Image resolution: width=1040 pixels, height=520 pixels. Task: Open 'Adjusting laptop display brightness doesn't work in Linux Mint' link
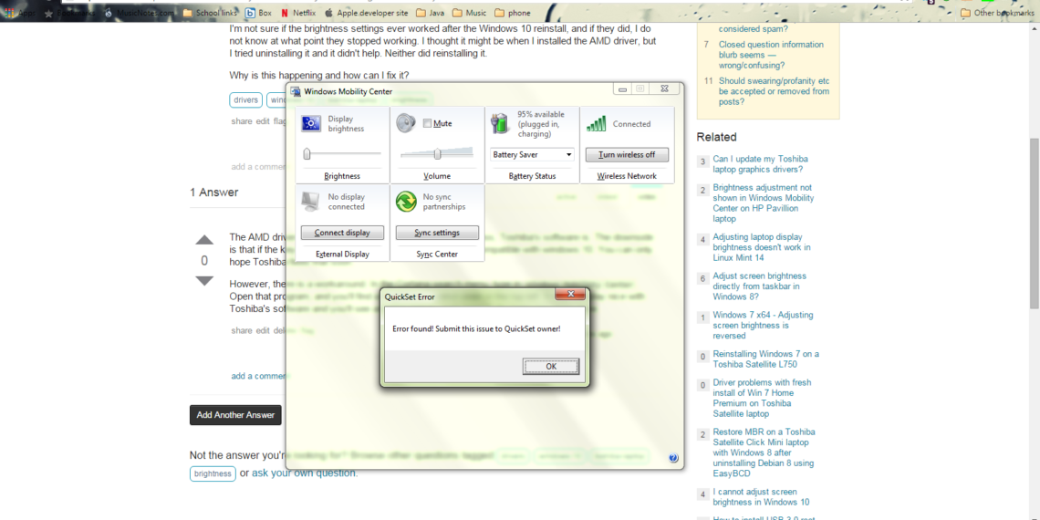[x=762, y=246]
